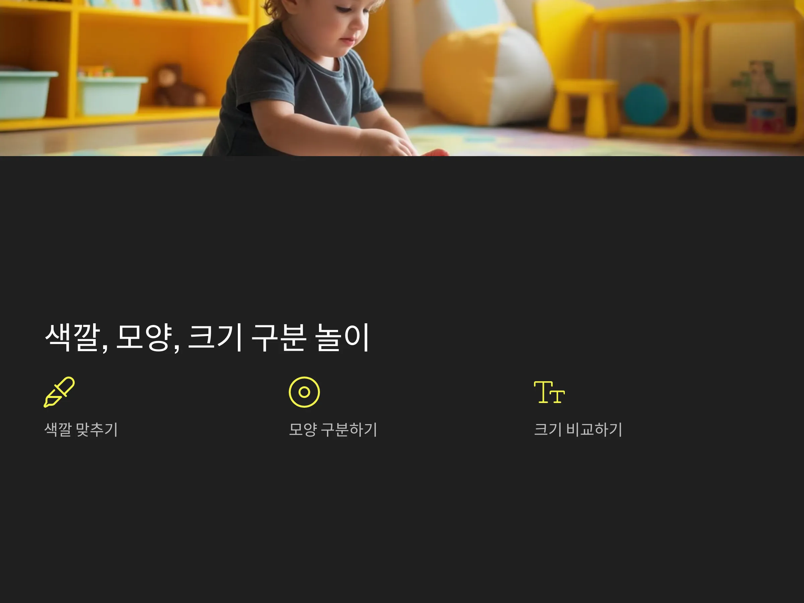804x603 pixels.
Task: Click the yellow concentric circle icon
Action: [x=304, y=392]
